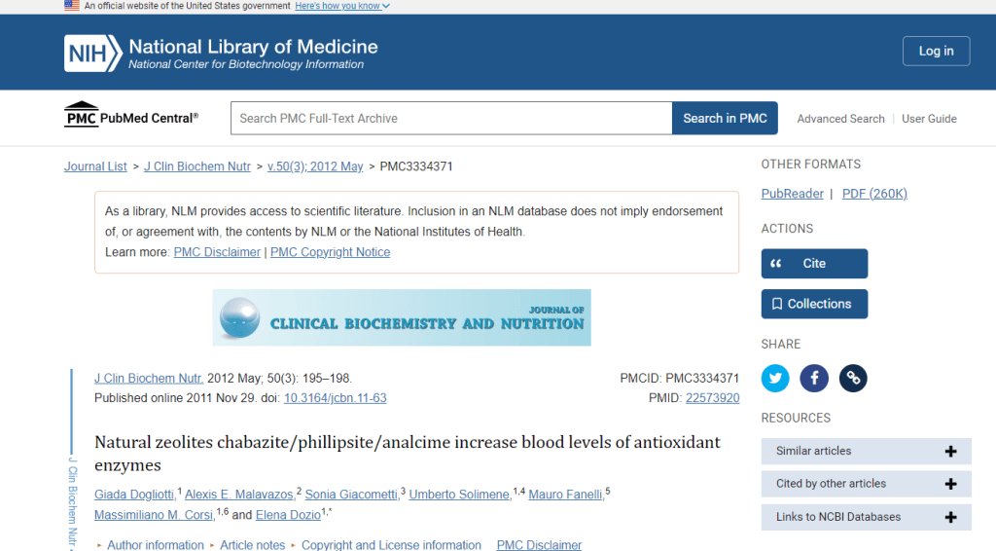This screenshot has height=551, width=996.
Task: Click the Cite quotation button
Action: (x=814, y=263)
